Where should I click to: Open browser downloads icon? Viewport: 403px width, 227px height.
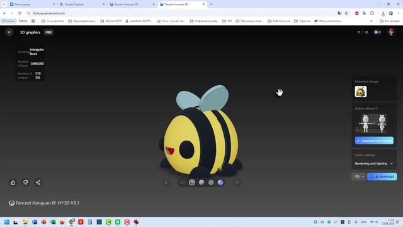[x=383, y=13]
